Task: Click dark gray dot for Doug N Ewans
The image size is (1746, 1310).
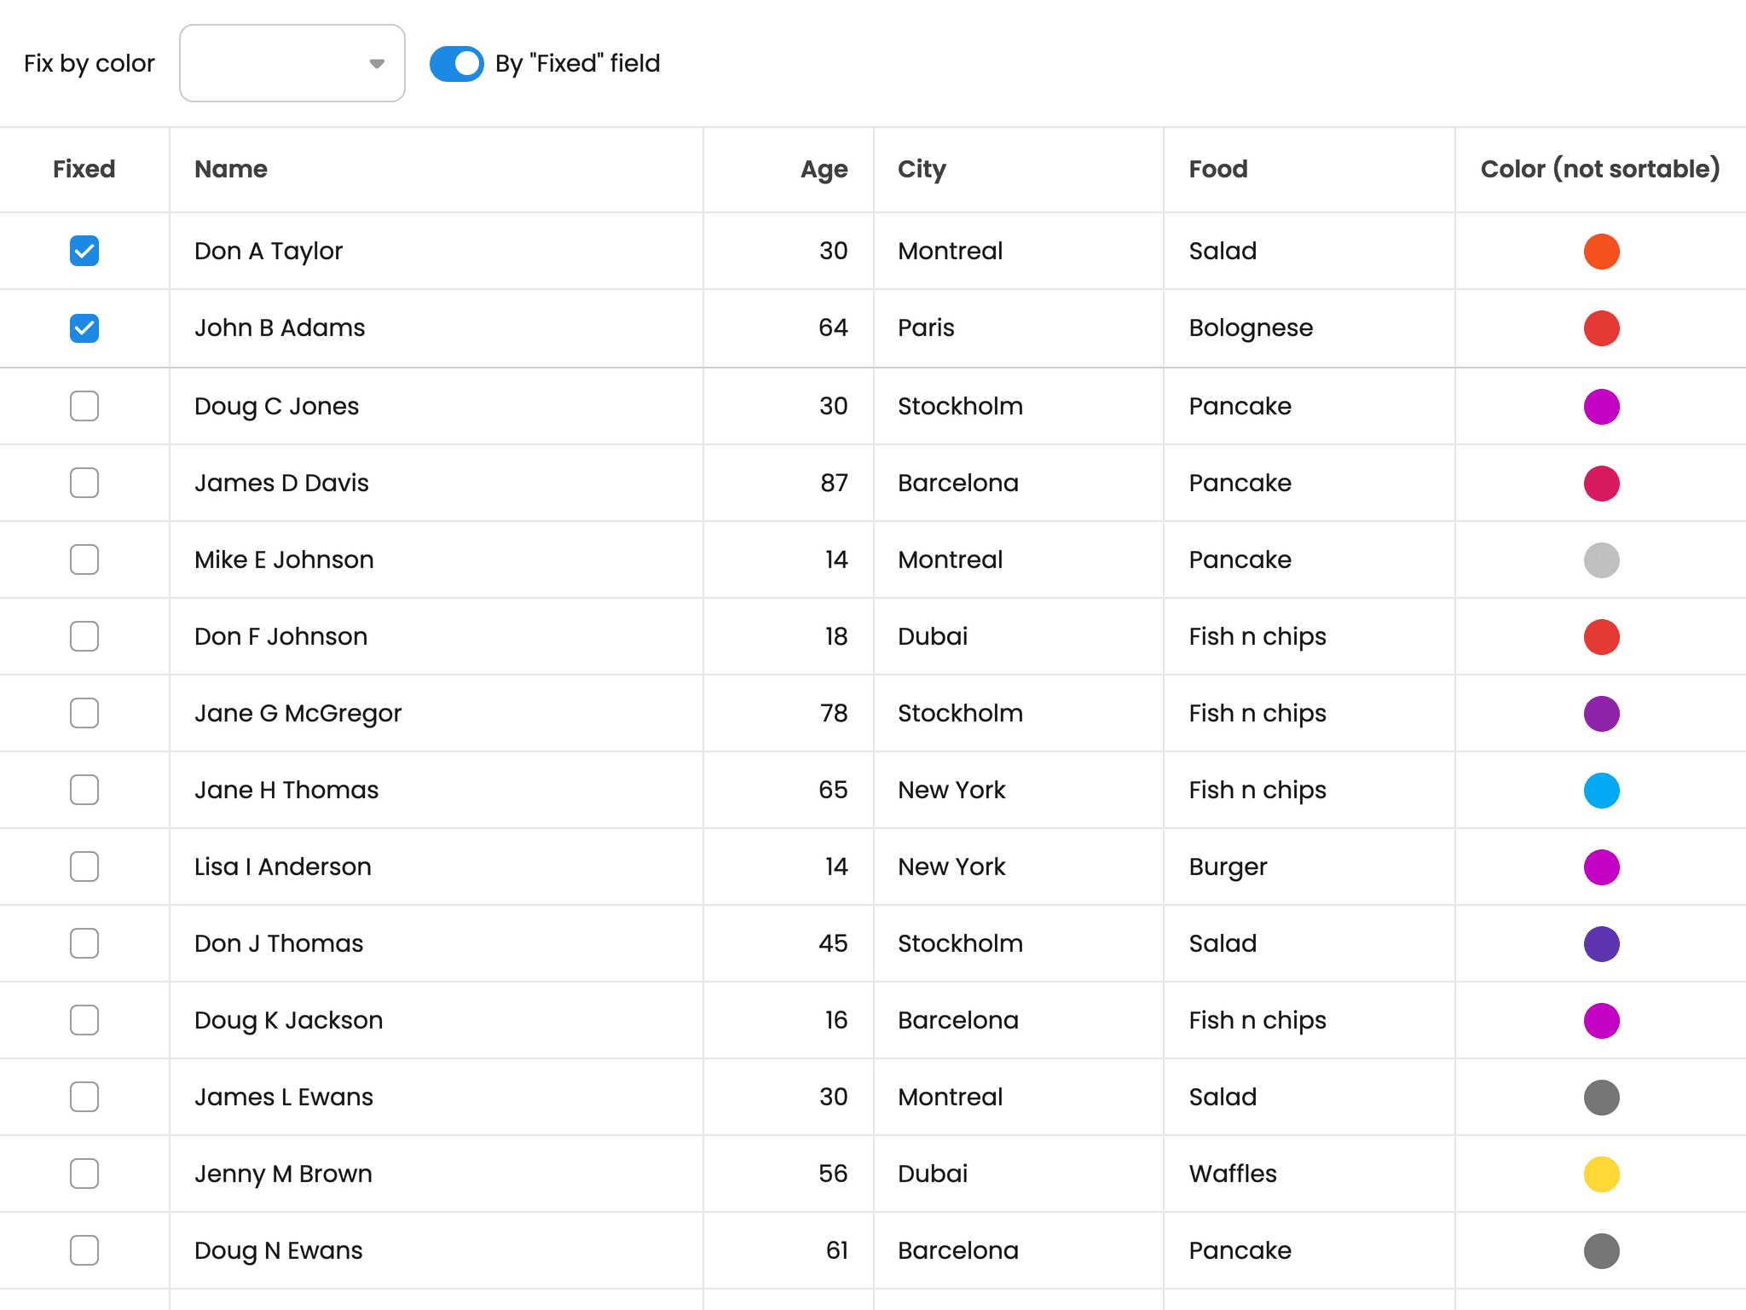Action: [x=1602, y=1251]
